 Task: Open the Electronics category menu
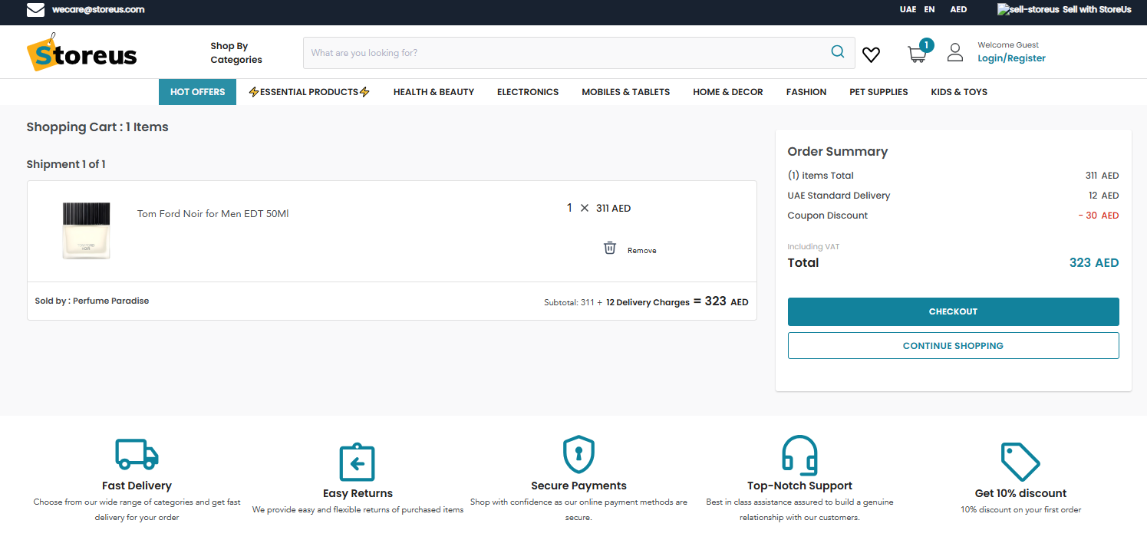tap(528, 92)
